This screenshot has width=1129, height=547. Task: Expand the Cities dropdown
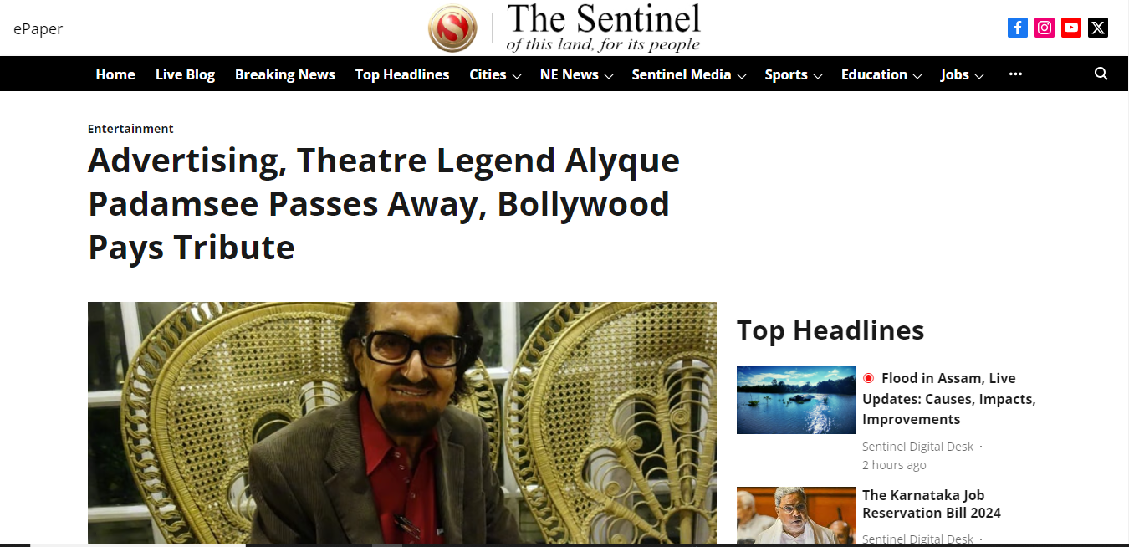pos(495,74)
